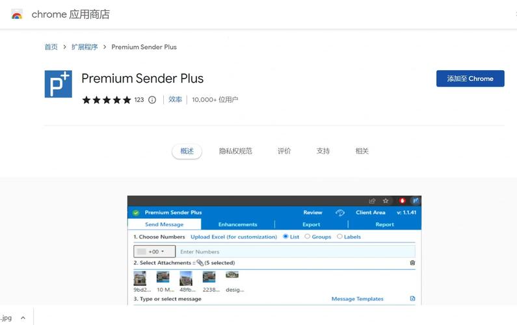Click the share icon in preview toolbar
Screen dimensions: 517x325
pos(372,201)
